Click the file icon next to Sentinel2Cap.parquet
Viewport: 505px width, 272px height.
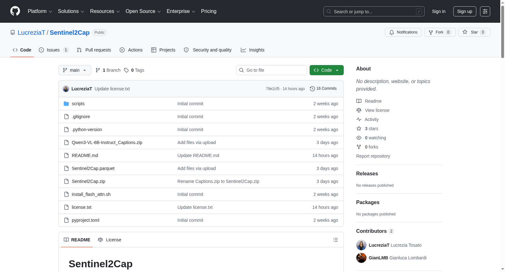[x=66, y=168]
